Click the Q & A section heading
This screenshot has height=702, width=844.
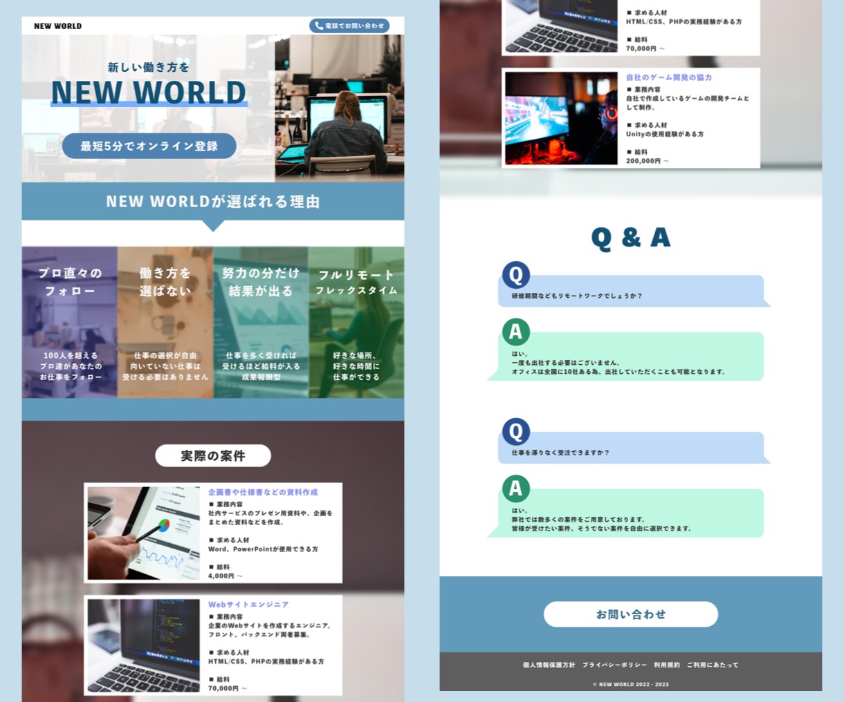[x=630, y=238]
